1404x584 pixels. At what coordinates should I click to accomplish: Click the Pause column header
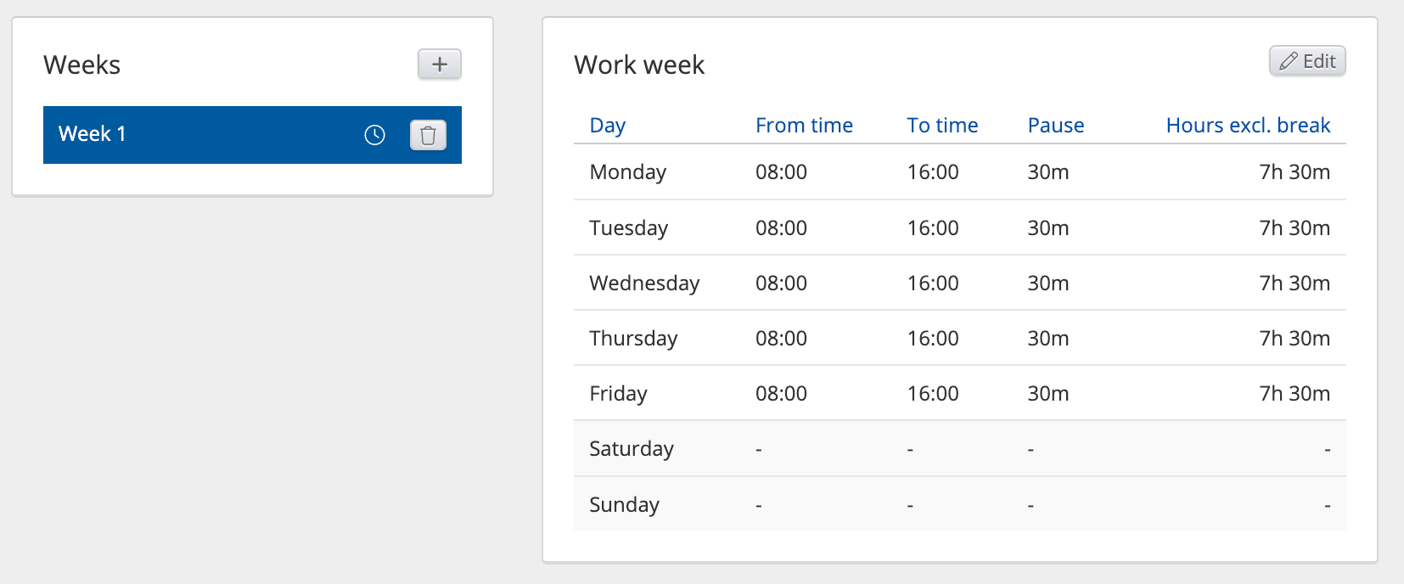click(x=1056, y=126)
